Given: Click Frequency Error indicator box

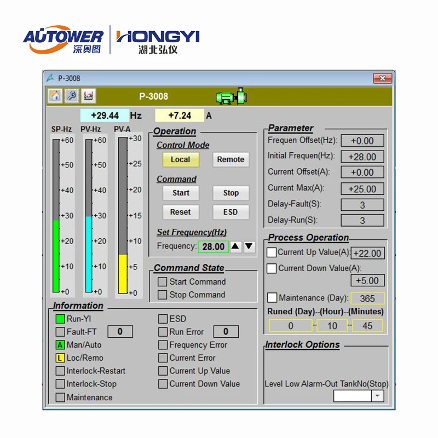Looking at the screenshot, I should click(x=163, y=345).
